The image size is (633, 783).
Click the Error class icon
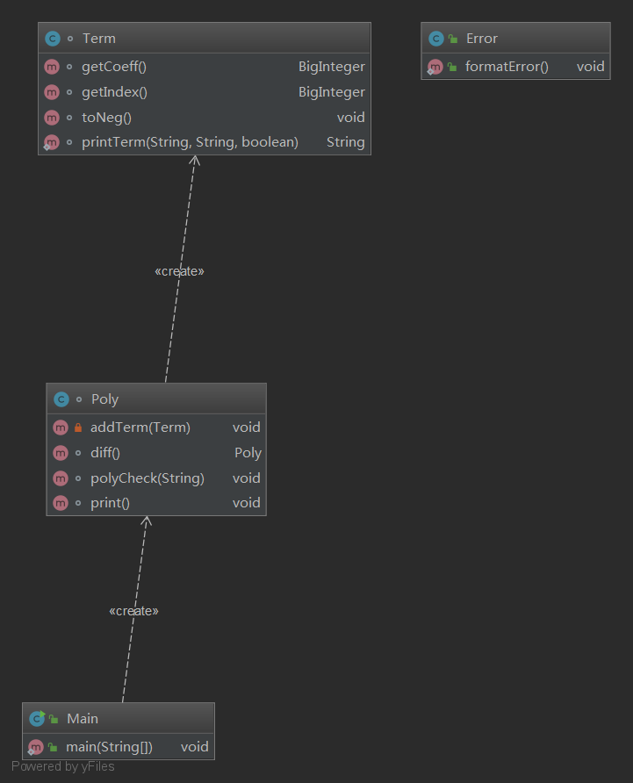click(435, 39)
